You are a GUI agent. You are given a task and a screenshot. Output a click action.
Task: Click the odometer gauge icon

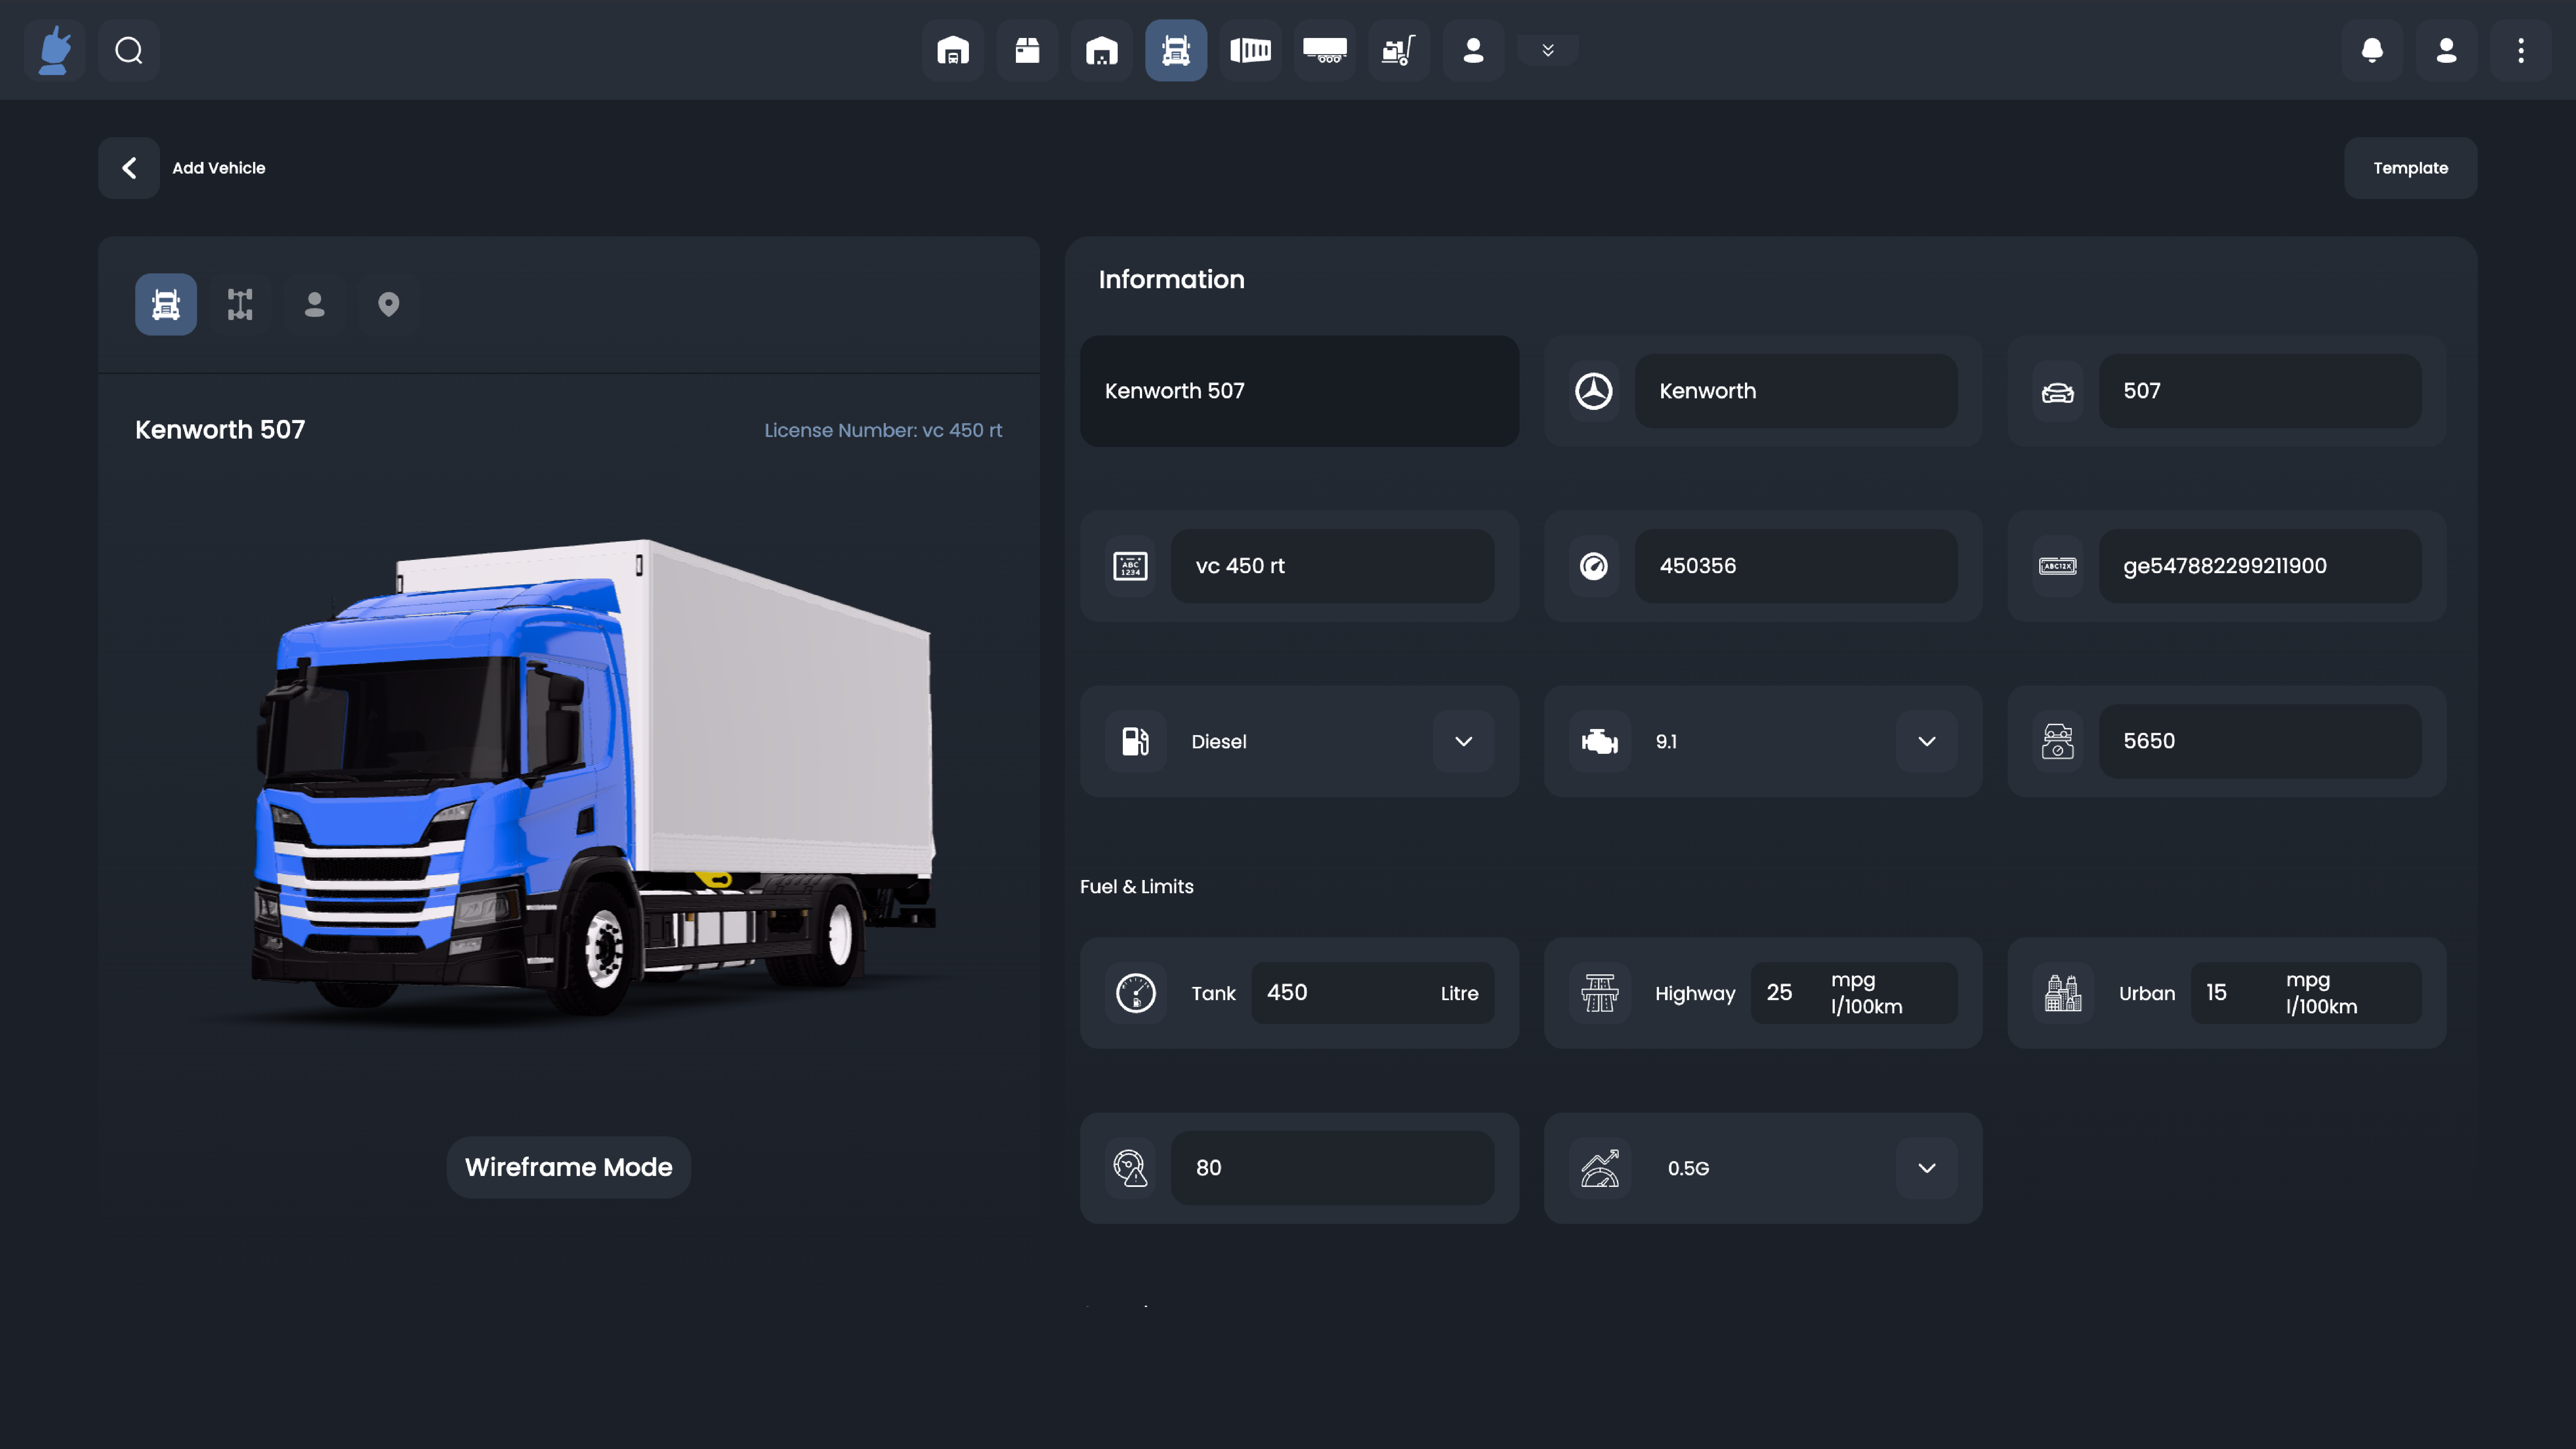pyautogui.click(x=1594, y=566)
